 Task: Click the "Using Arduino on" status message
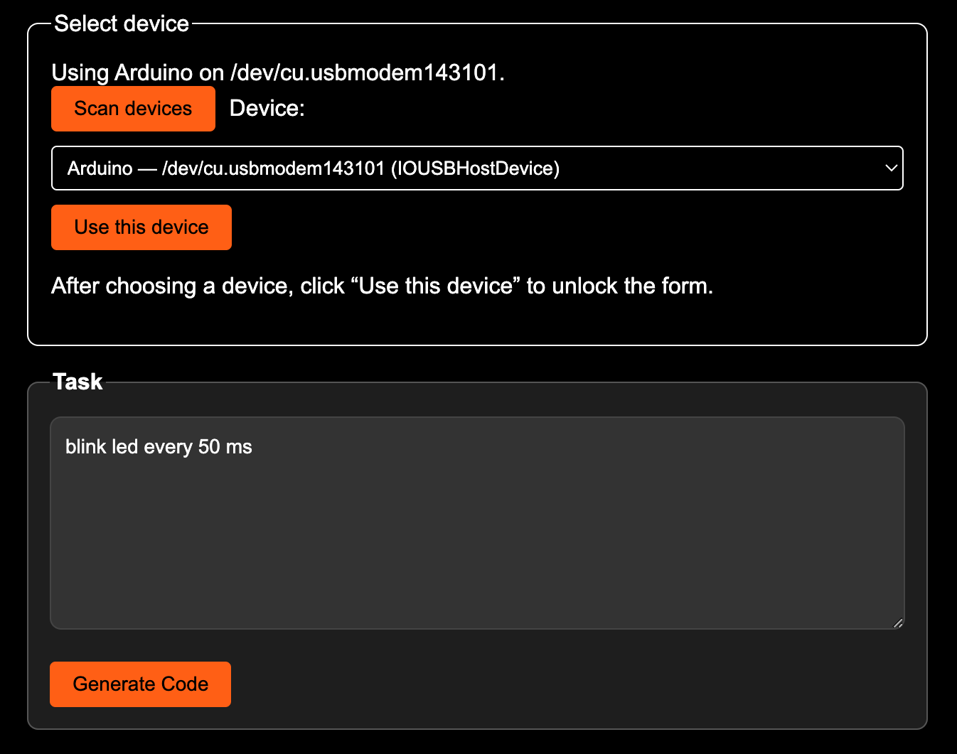[137, 72]
